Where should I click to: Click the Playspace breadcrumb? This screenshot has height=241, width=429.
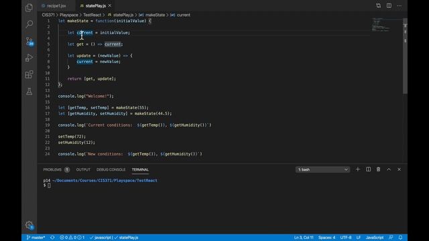click(68, 15)
